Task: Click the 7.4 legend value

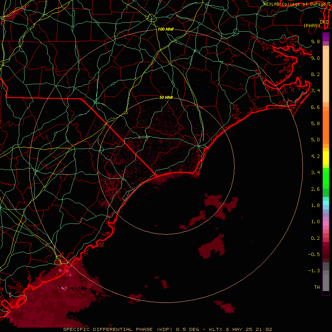Action: [x=315, y=91]
